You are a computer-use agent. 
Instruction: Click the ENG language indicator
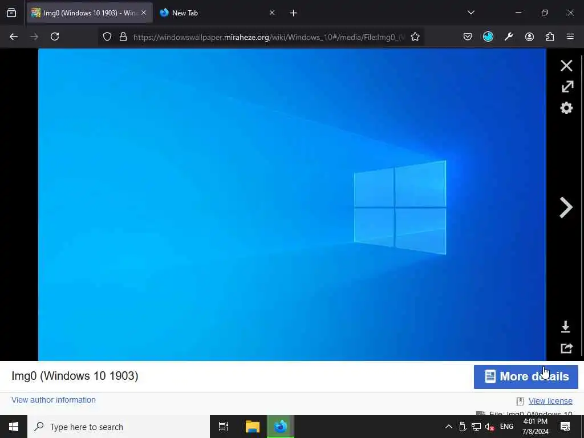(506, 427)
